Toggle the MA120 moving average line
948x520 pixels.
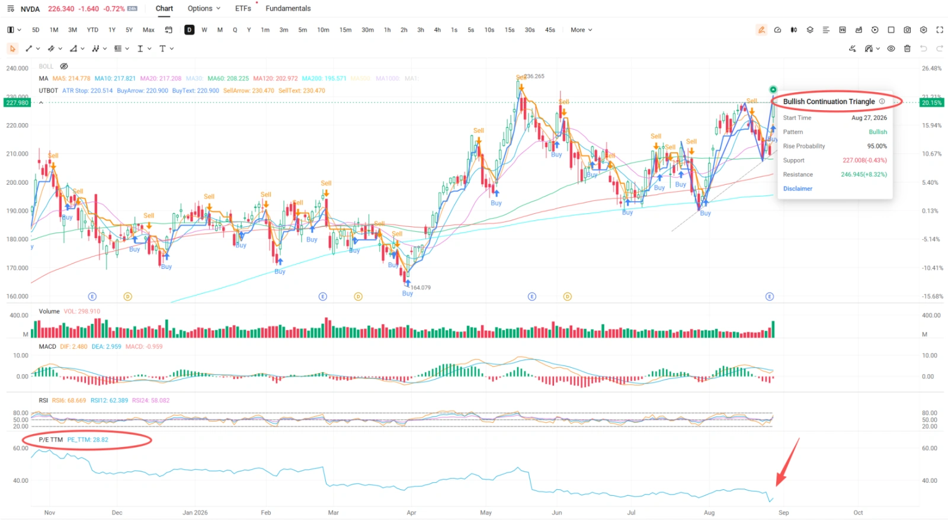276,78
